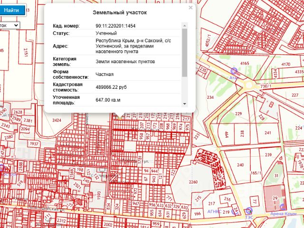Click the Арена-Крым map marker icon
This screenshot has width=304, height=228.
point(283,207)
